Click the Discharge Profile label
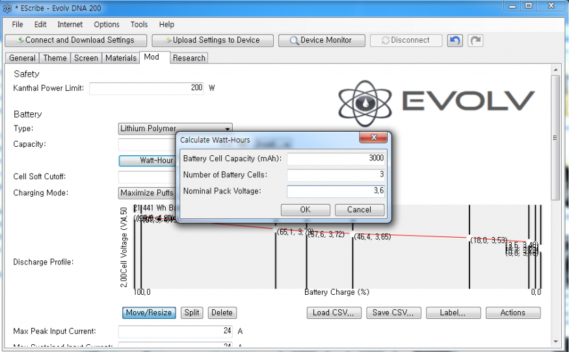 click(x=43, y=262)
